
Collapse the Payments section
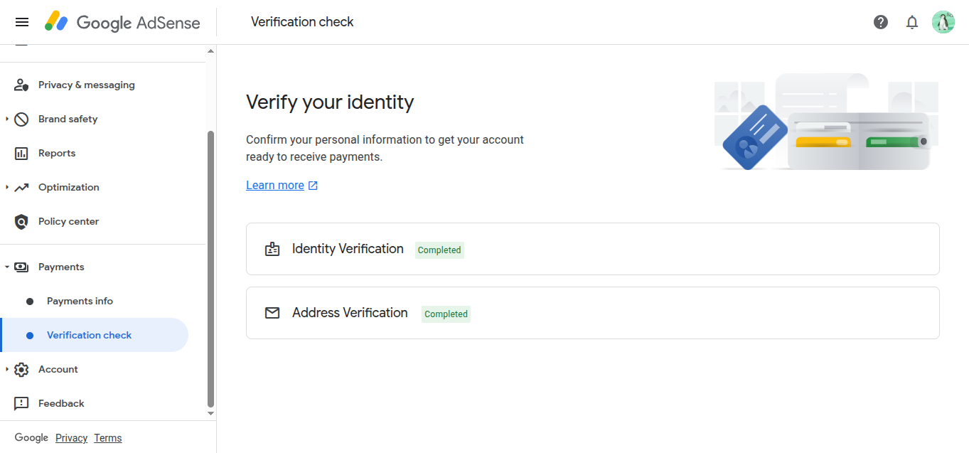(7, 267)
